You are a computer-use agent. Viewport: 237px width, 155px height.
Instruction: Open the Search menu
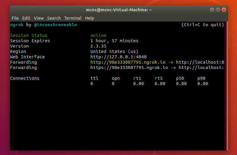click(54, 18)
